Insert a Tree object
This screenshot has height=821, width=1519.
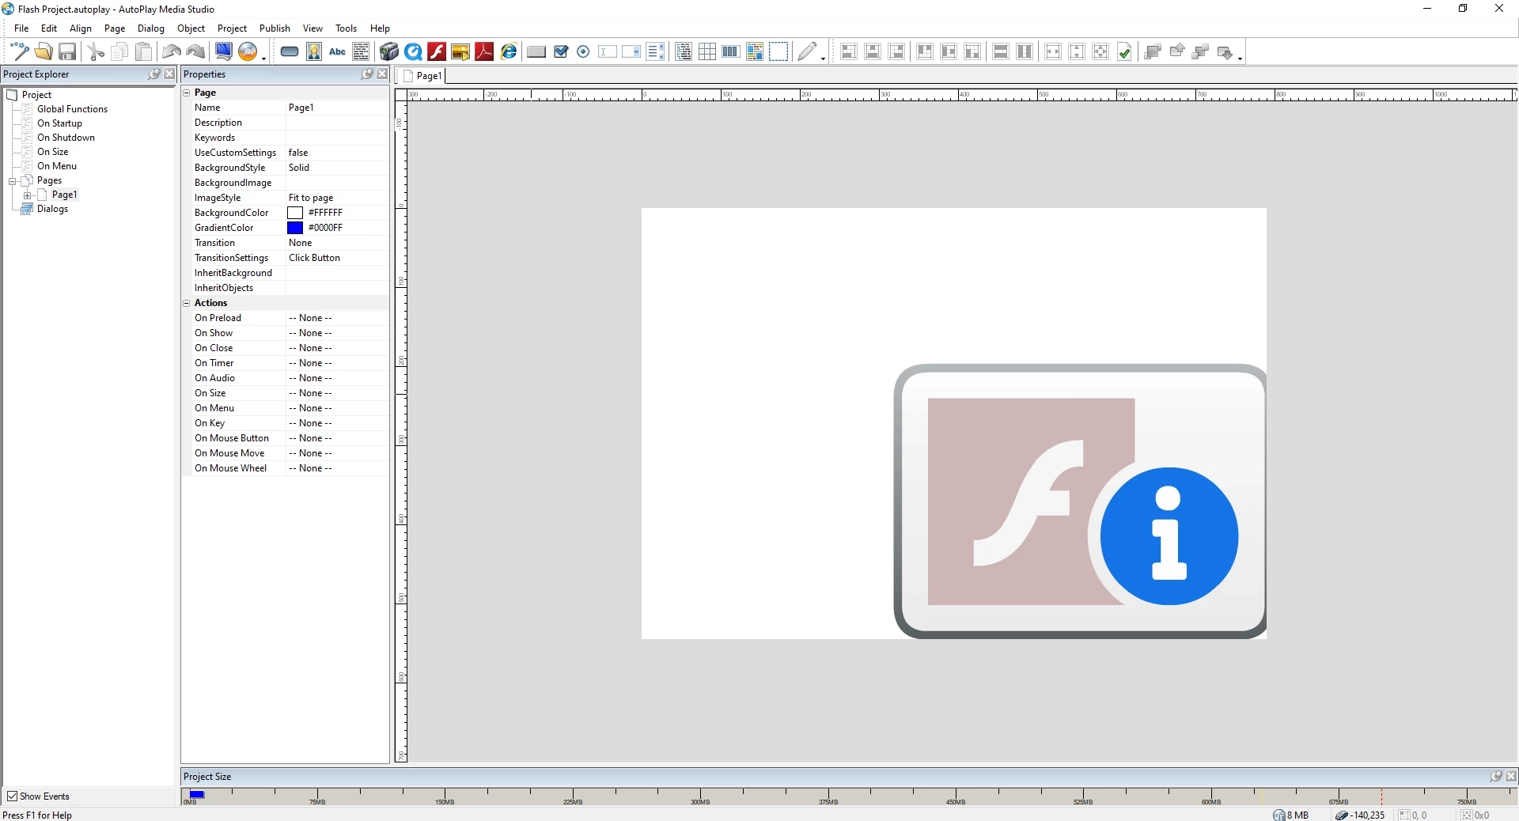[684, 52]
